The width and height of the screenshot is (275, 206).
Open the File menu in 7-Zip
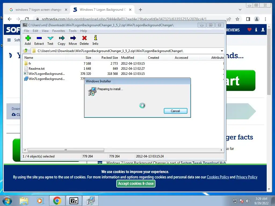(27, 31)
